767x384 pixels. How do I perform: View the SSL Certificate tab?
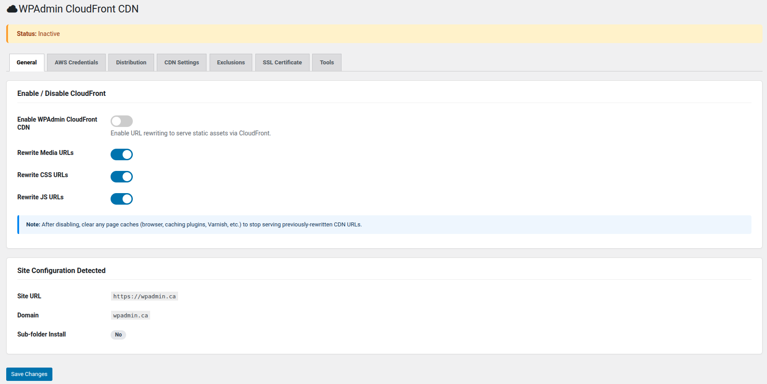[282, 63]
